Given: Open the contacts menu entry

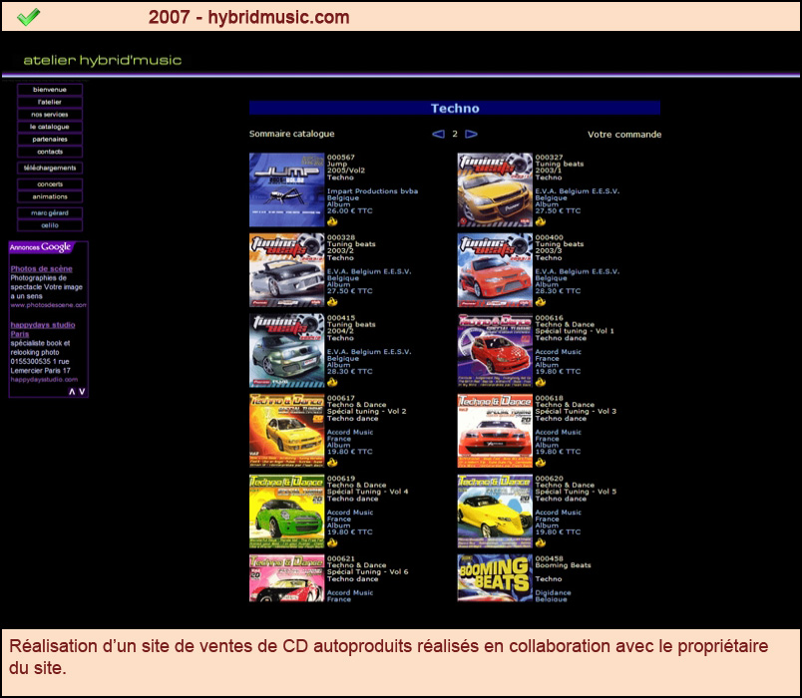Looking at the screenshot, I should point(50,152).
